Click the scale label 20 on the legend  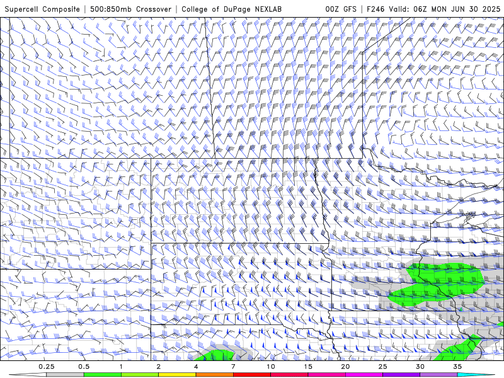point(345,367)
